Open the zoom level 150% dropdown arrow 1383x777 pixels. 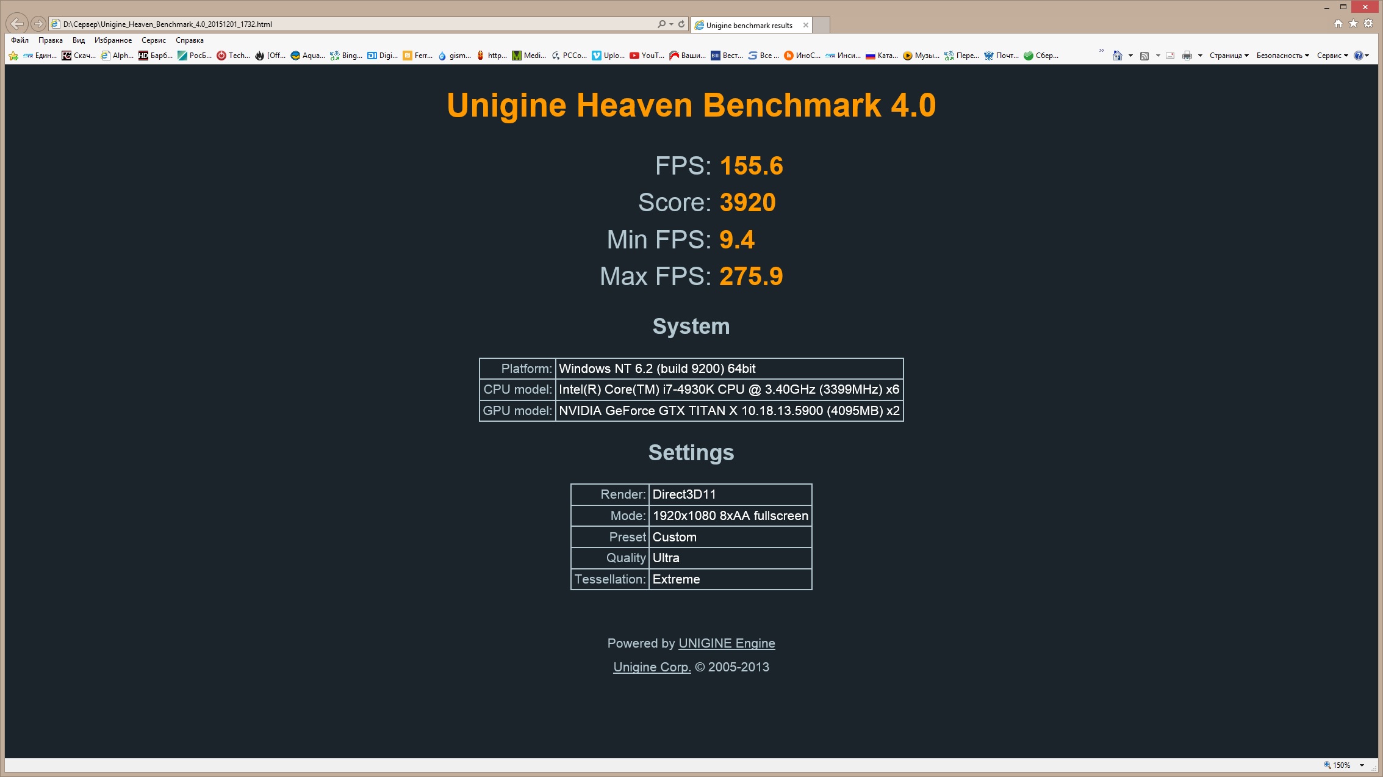click(1362, 765)
